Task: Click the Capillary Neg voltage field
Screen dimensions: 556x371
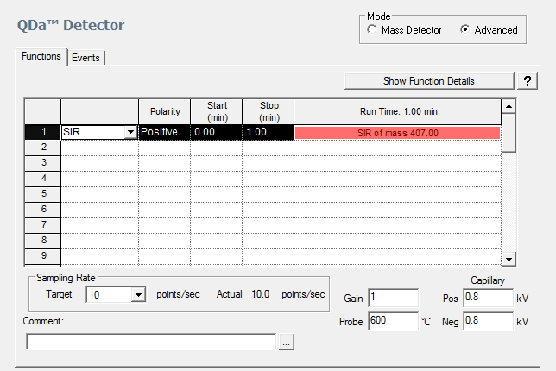Action: 489,321
